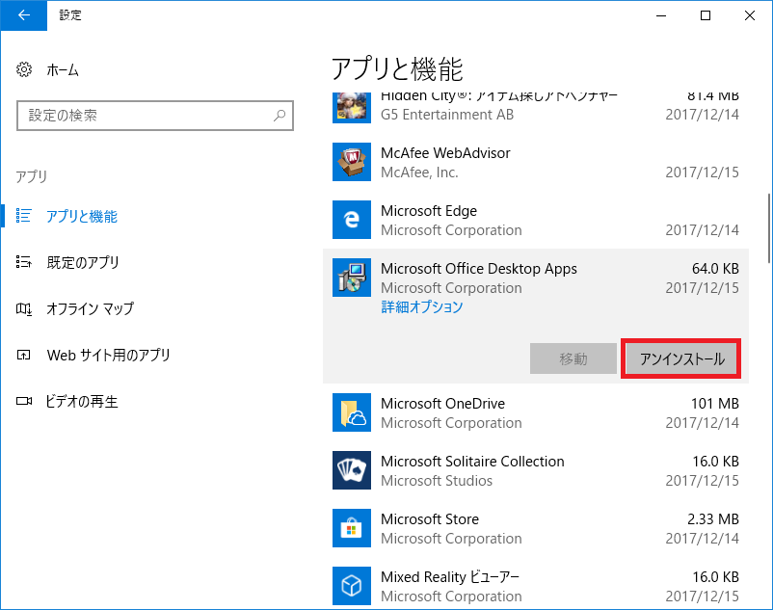The height and width of the screenshot is (610, 773).
Task: Click the 詳細オプション link
Action: [422, 307]
